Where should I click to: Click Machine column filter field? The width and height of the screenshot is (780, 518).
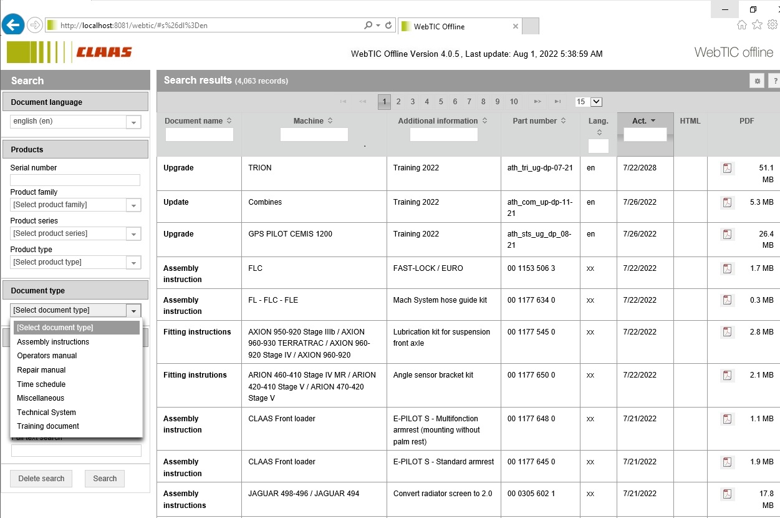314,134
